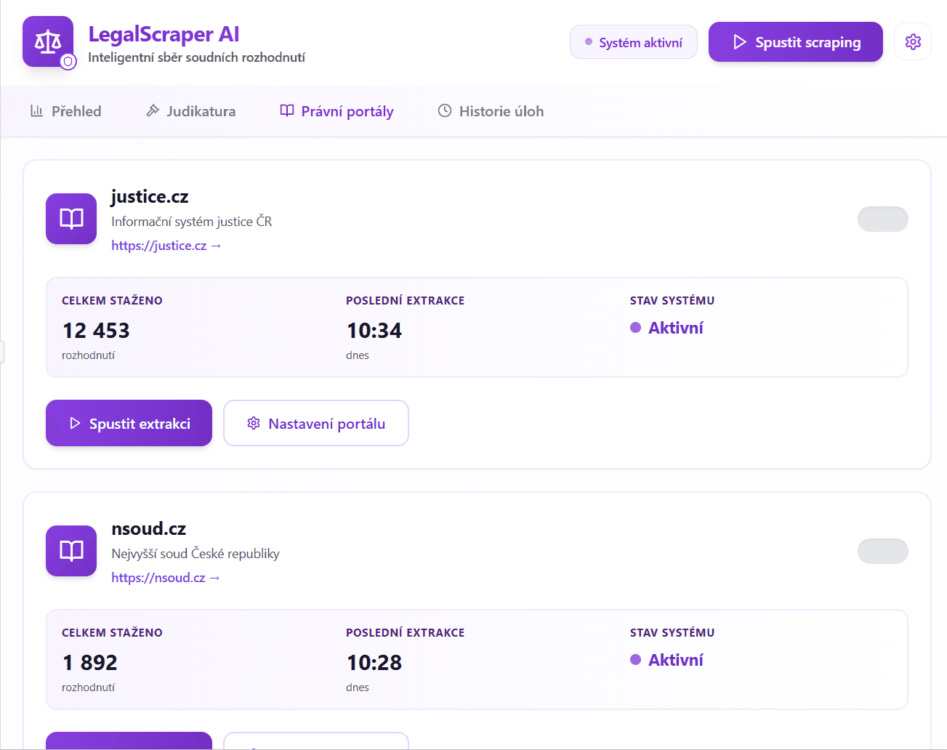The height and width of the screenshot is (750, 947).
Task: Toggle the justice.cz portal switch
Action: click(x=882, y=219)
